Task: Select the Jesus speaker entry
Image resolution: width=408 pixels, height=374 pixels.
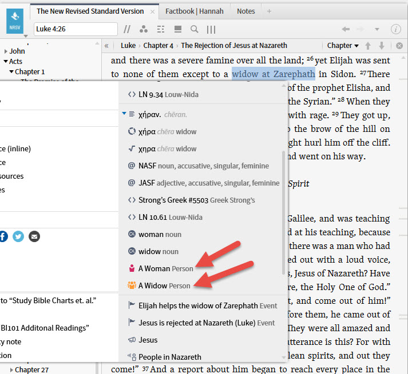Action: tap(203, 340)
